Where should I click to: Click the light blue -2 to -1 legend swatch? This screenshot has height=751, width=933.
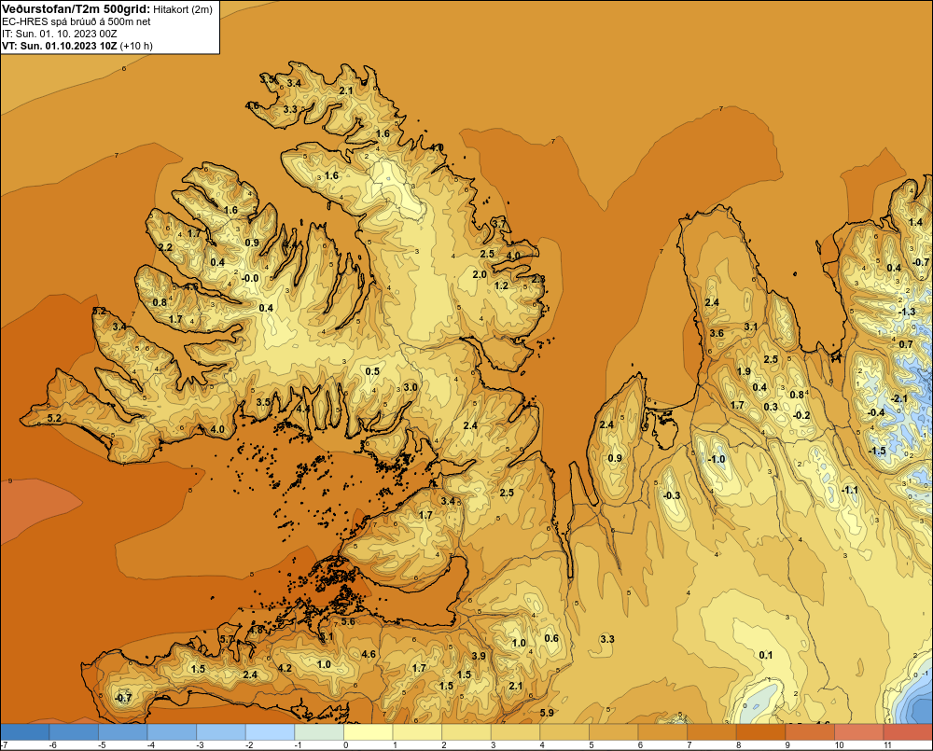pos(271,731)
